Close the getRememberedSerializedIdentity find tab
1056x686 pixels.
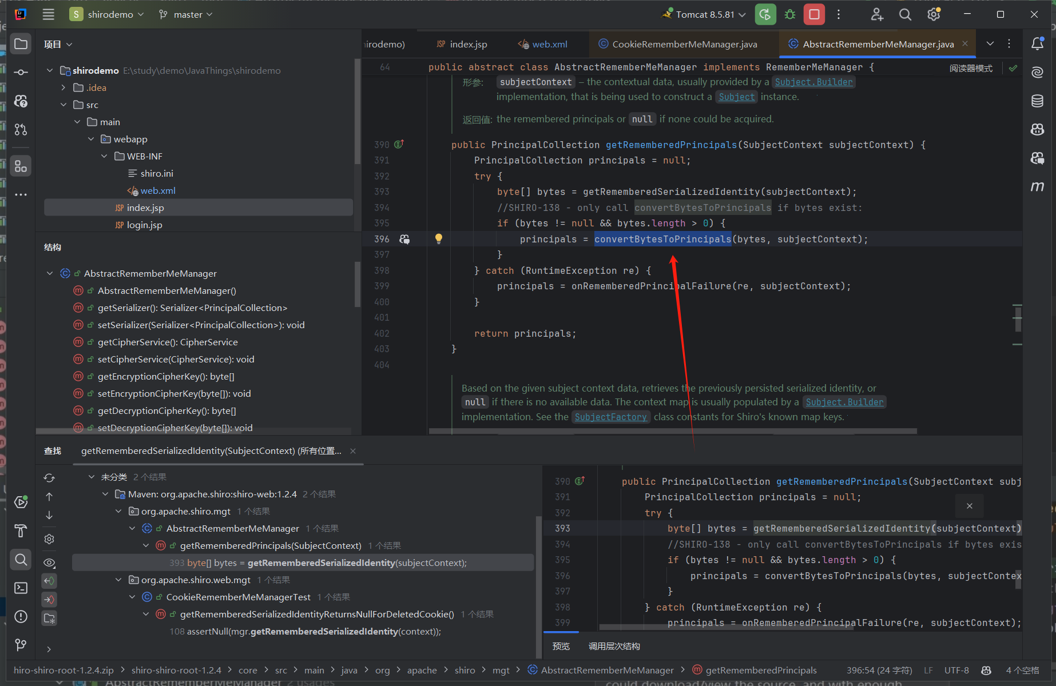coord(353,451)
